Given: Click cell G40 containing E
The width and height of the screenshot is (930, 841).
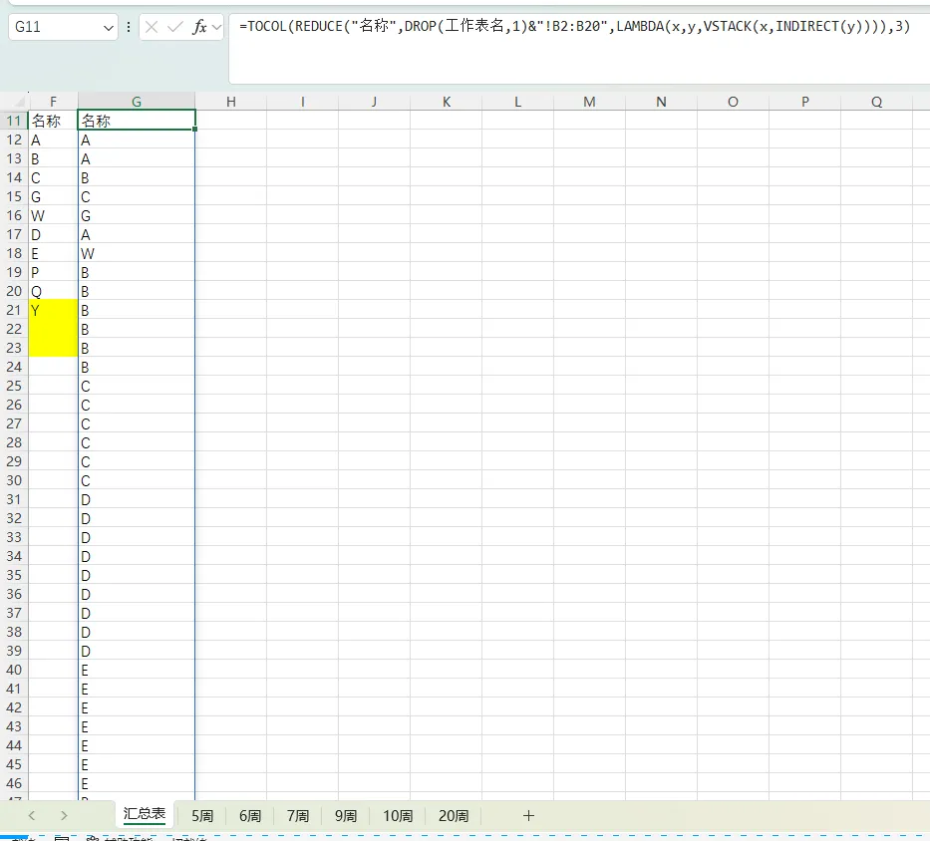Looking at the screenshot, I should [x=137, y=670].
